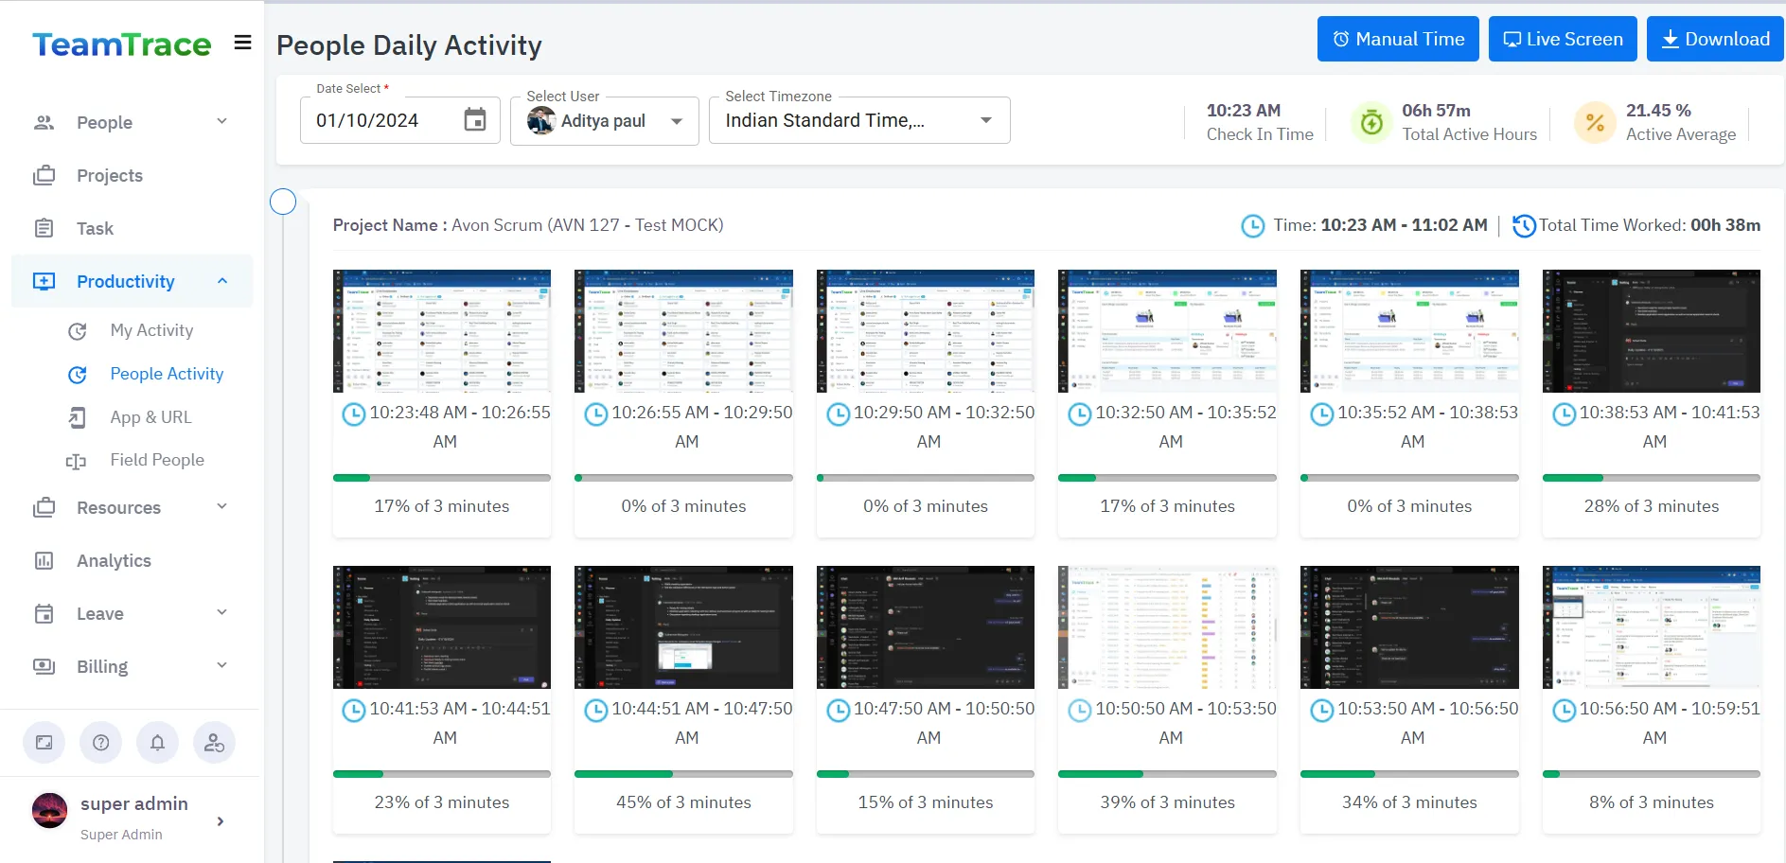Open the help question mark icon
The width and height of the screenshot is (1786, 863).
coord(101,743)
